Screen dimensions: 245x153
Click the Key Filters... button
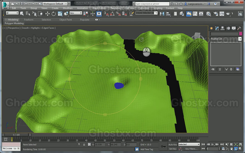191,149
